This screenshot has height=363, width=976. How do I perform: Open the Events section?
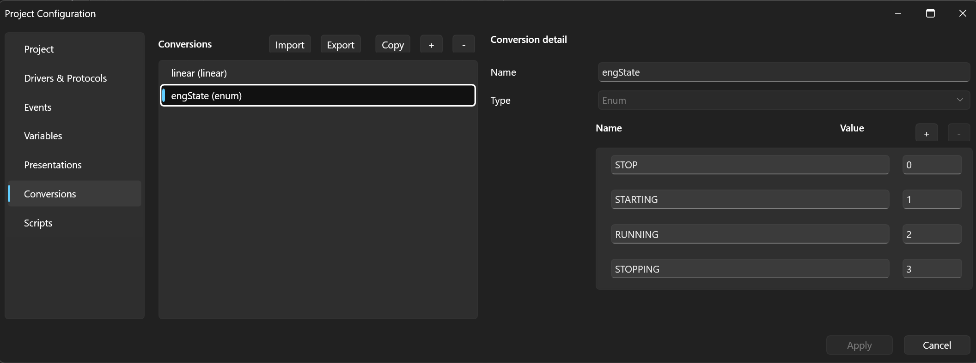[74, 107]
